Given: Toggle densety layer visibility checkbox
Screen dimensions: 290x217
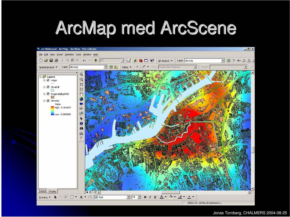Looking at the screenshot, I should pyautogui.click(x=48, y=101).
